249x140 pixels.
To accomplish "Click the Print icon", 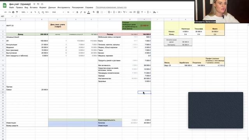I will (13, 12).
